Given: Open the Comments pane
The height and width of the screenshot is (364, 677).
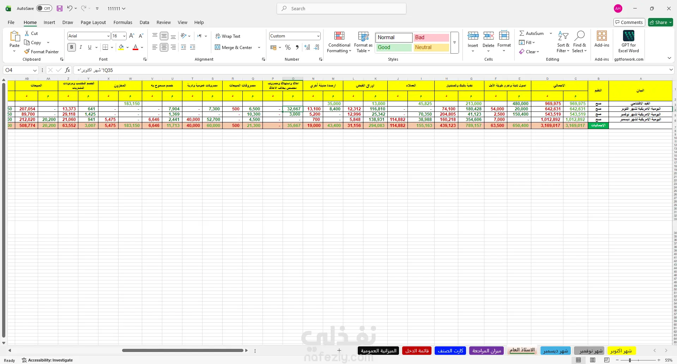Looking at the screenshot, I should (629, 22).
